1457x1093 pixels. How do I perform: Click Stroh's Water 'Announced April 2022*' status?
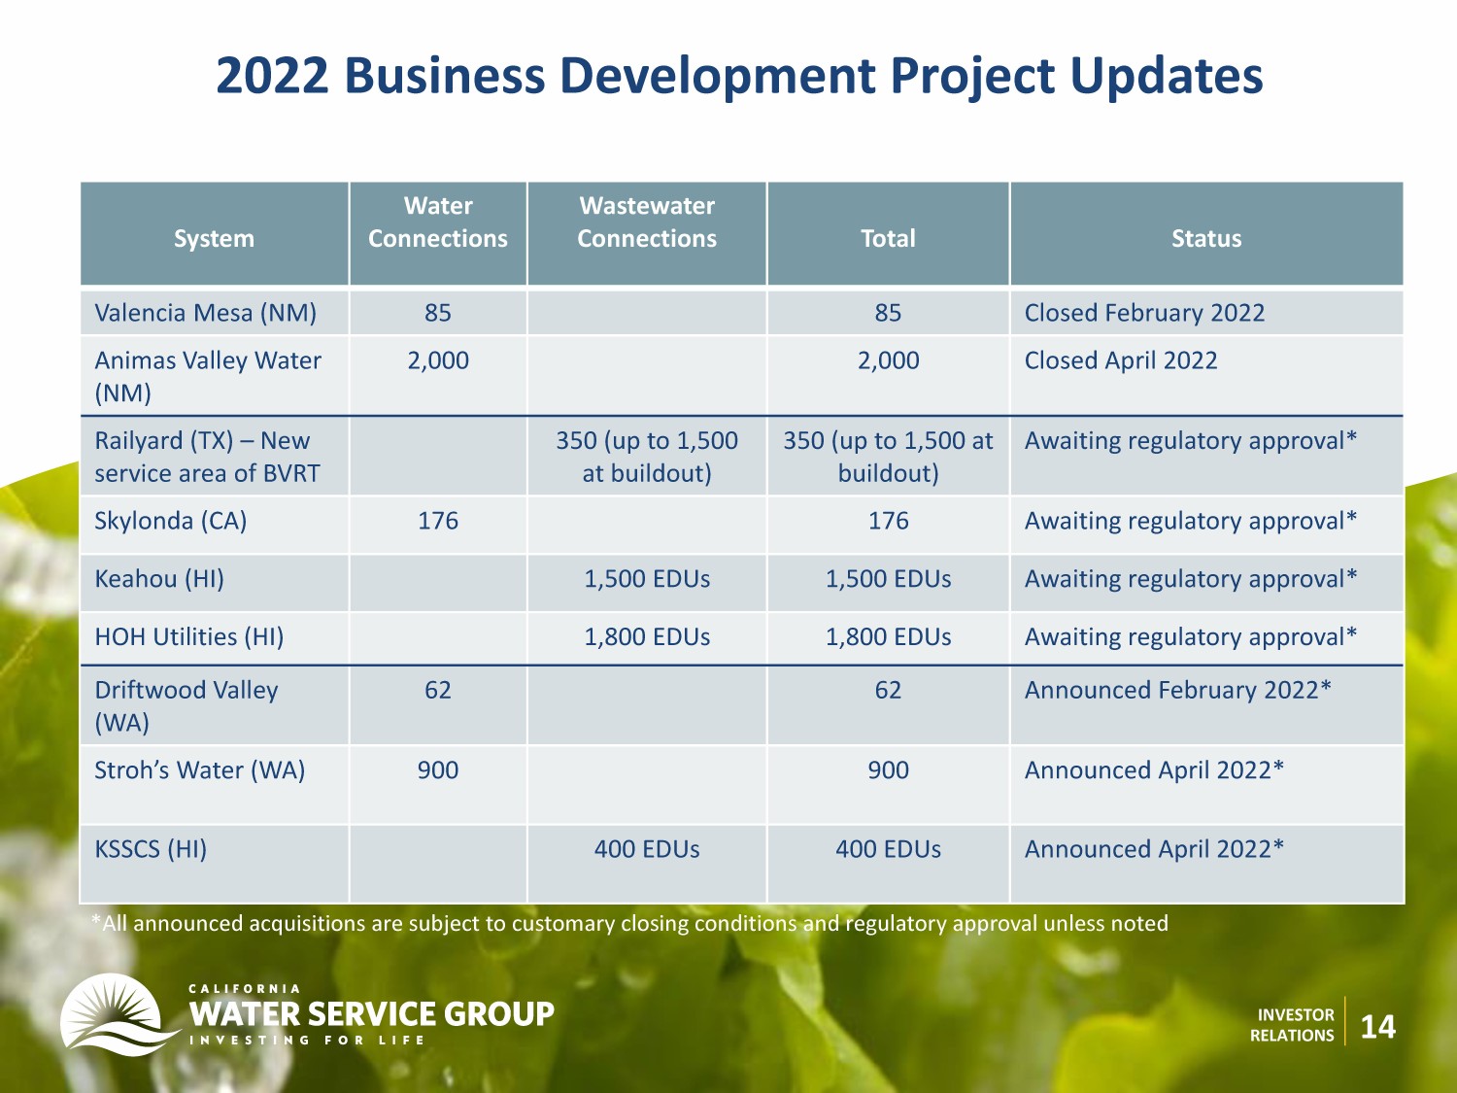[x=1154, y=770]
